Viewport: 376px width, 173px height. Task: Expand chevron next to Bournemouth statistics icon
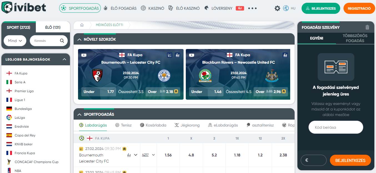(136, 155)
